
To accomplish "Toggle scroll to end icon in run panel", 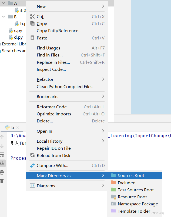I will (x=2, y=163).
